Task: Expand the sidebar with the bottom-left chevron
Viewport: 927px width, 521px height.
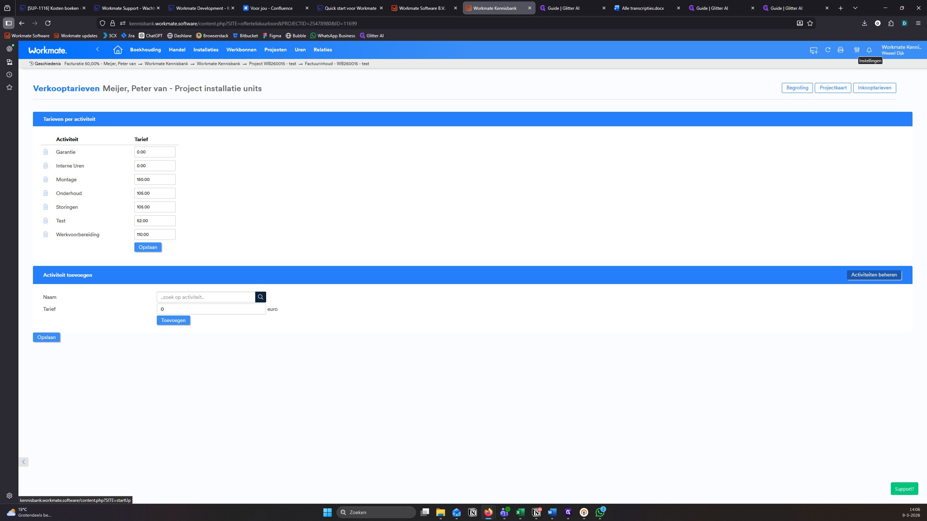Action: point(24,462)
